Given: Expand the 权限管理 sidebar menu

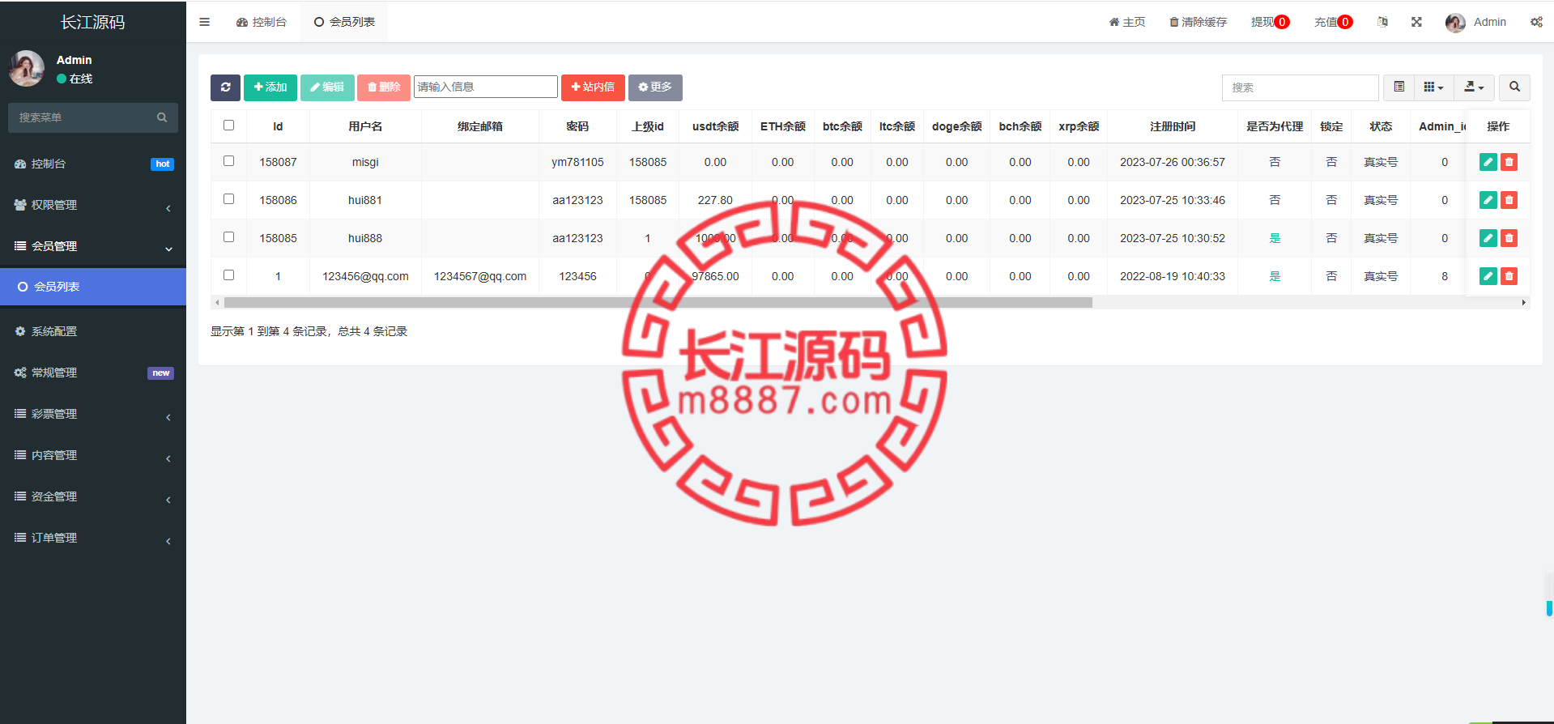Looking at the screenshot, I should 93,205.
